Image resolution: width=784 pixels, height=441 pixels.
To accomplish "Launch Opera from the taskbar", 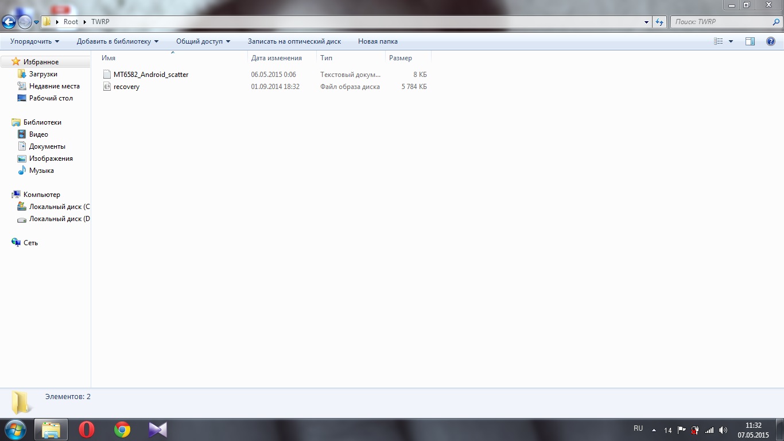I will [x=87, y=430].
